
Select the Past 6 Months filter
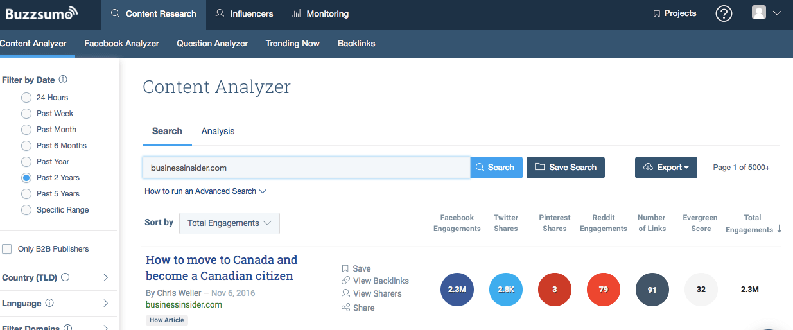[x=26, y=146]
